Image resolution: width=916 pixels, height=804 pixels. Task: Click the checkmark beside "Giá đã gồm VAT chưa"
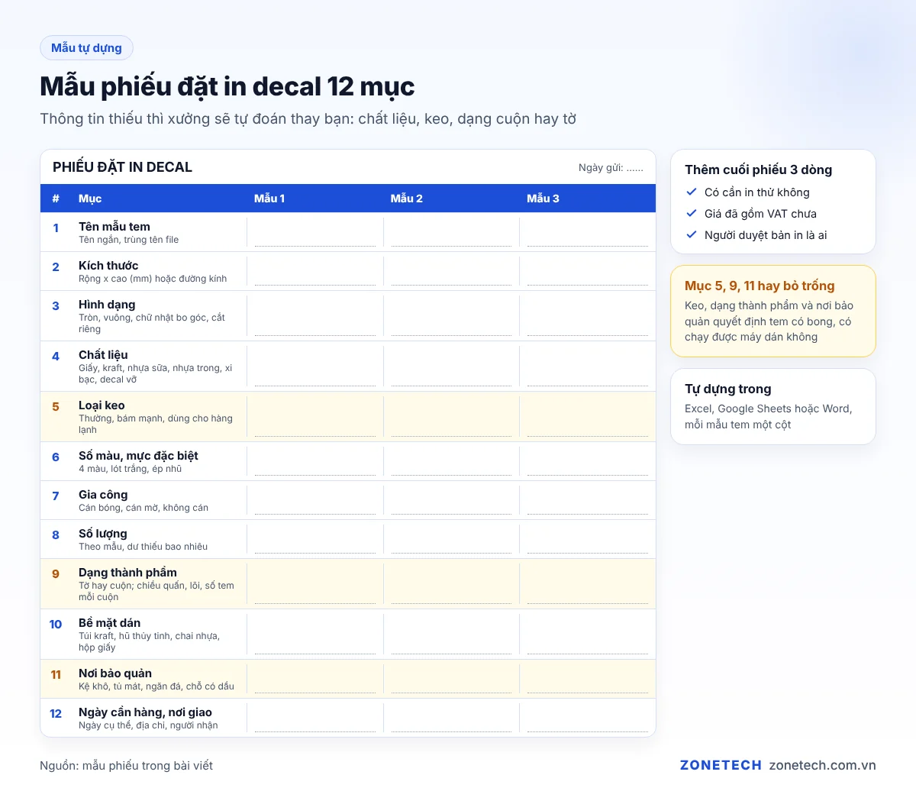click(x=692, y=214)
